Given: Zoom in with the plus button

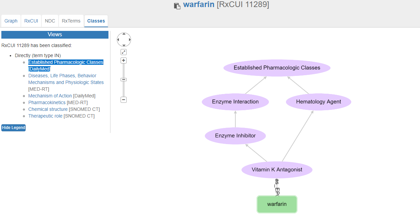Looking at the screenshot, I should pyautogui.click(x=124, y=60).
